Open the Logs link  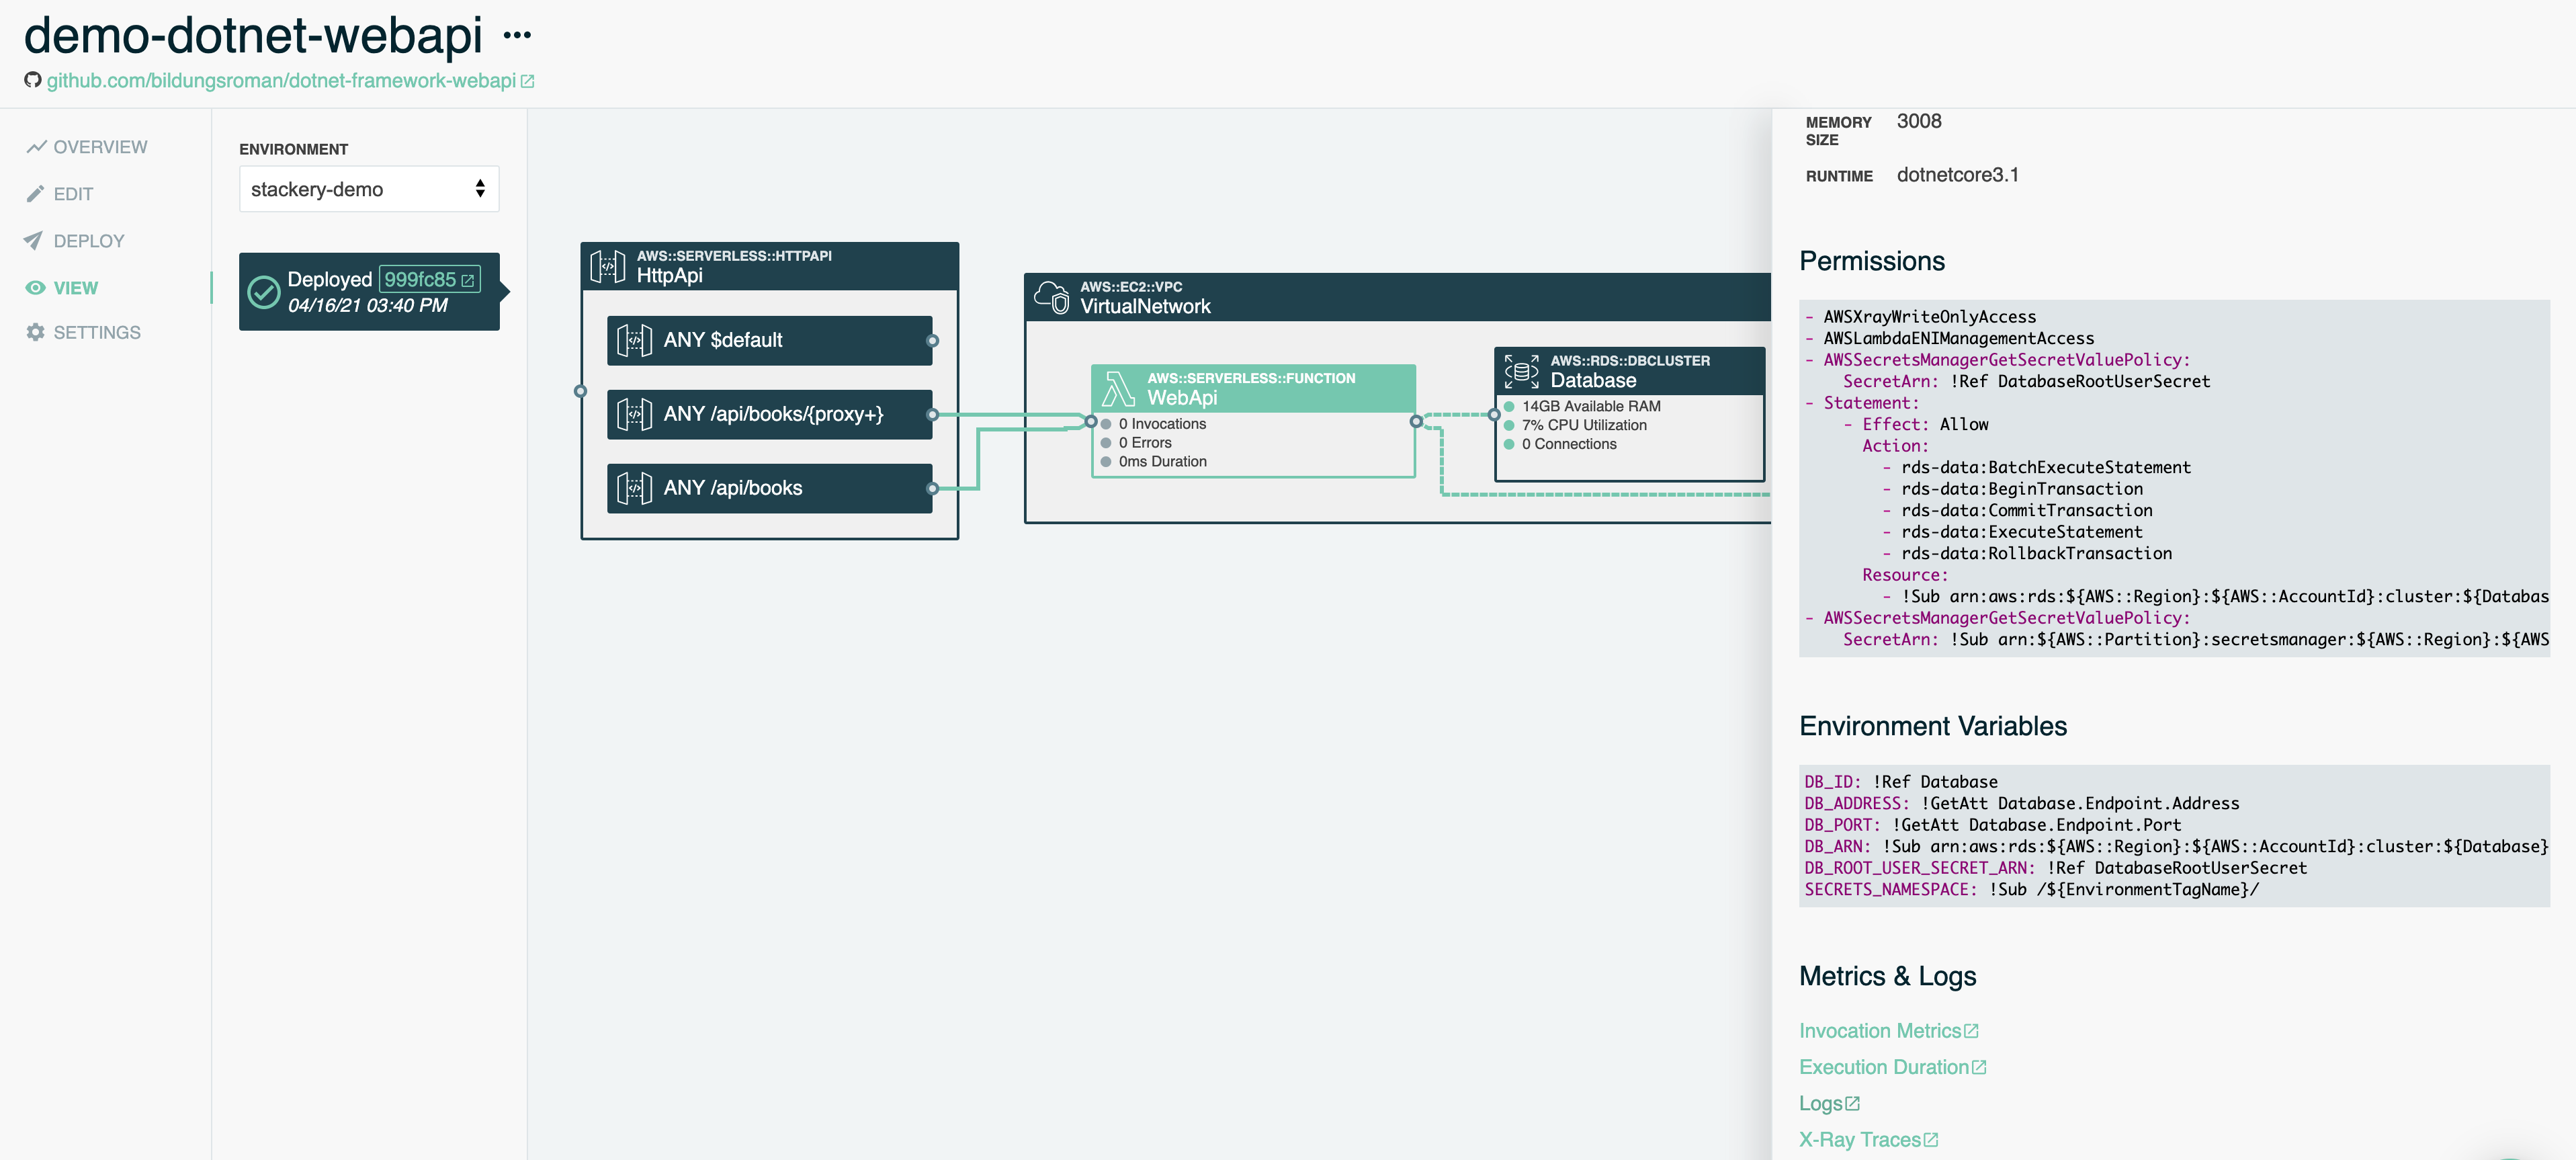1829,1104
